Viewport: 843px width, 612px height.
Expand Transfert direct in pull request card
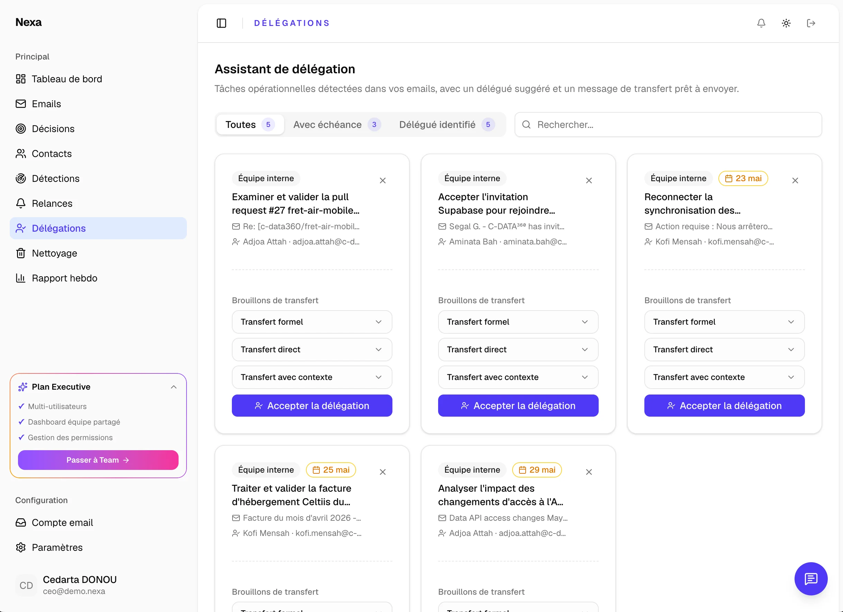pyautogui.click(x=312, y=350)
